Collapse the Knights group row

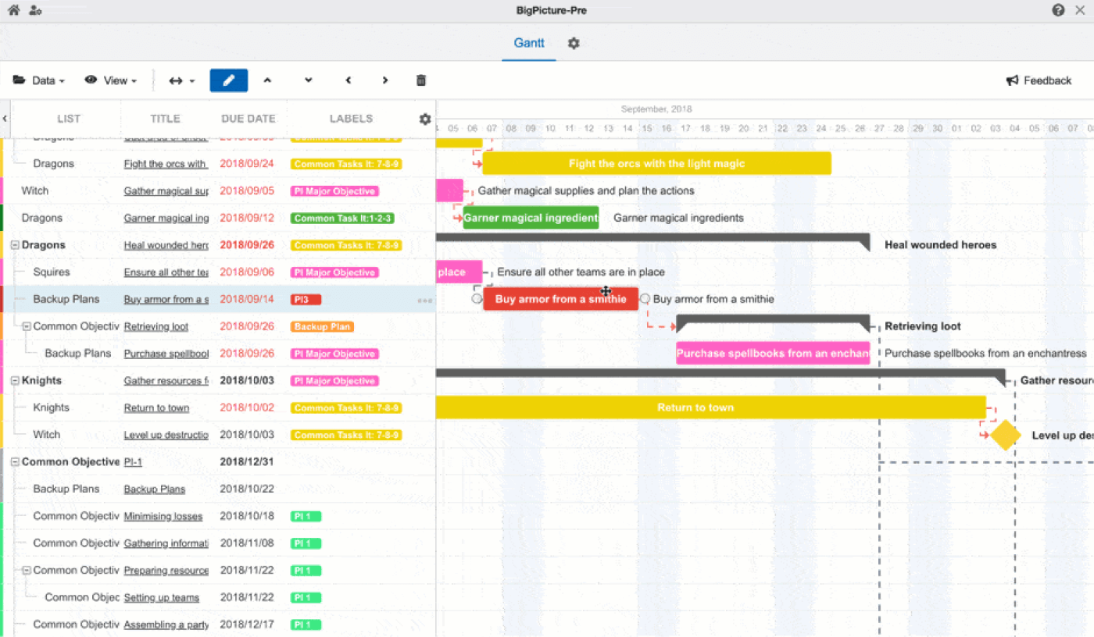15,381
